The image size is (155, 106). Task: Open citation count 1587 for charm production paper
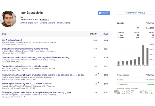[96, 75]
